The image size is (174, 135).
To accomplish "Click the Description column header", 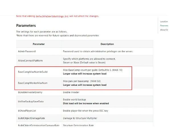I will (107, 44).
